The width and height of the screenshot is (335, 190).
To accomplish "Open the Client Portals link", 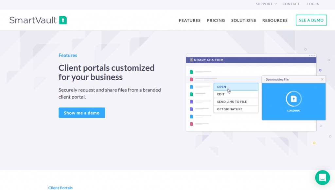I will pyautogui.click(x=60, y=188).
